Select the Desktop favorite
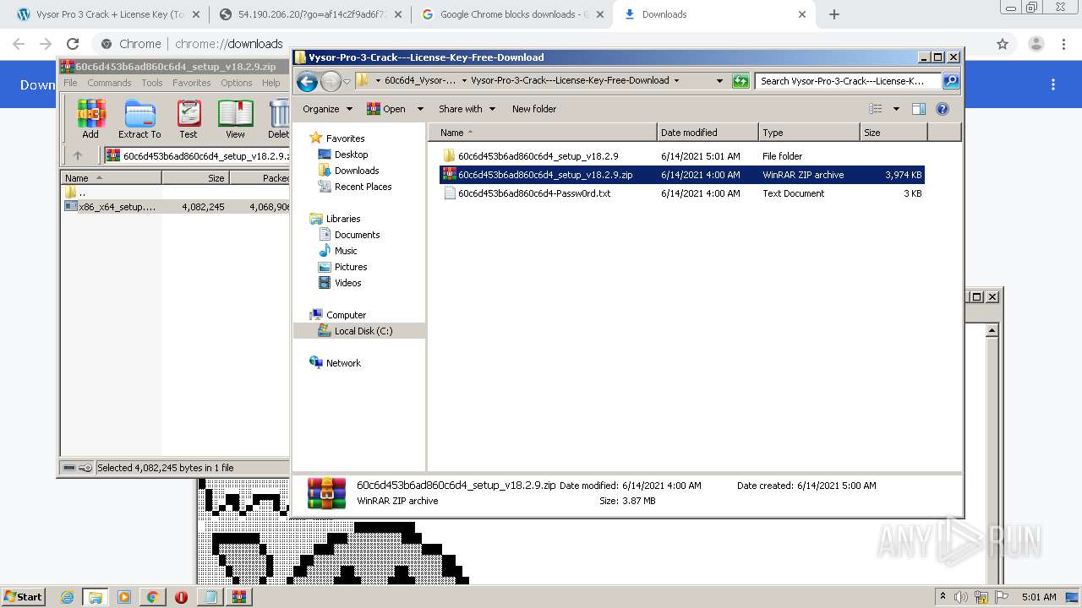Screen dimensions: 1082x608 coord(351,155)
